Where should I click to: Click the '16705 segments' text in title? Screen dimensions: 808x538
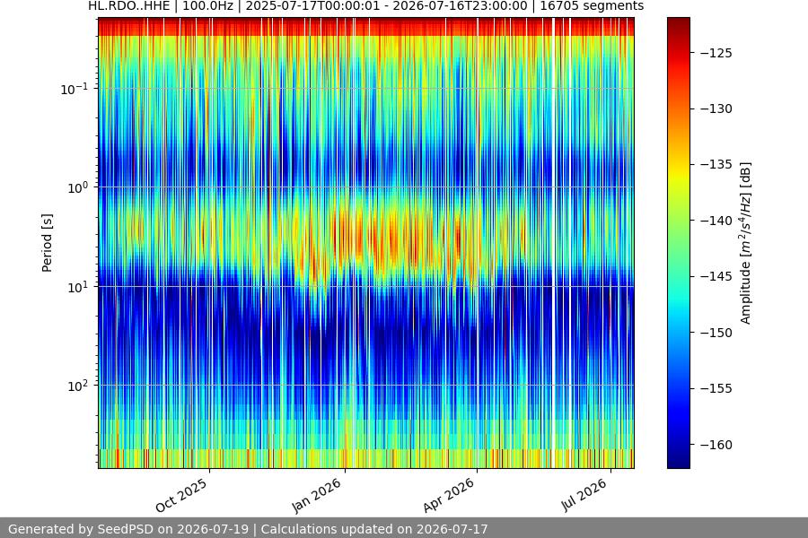coord(592,6)
